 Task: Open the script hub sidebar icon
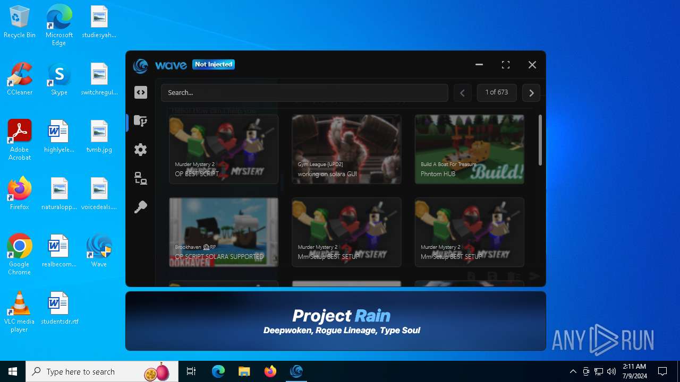pyautogui.click(x=141, y=121)
